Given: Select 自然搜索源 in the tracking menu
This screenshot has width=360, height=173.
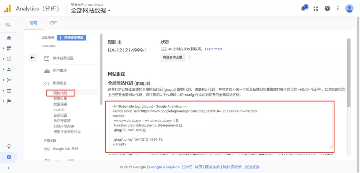Looking at the screenshot, I should 62,121.
